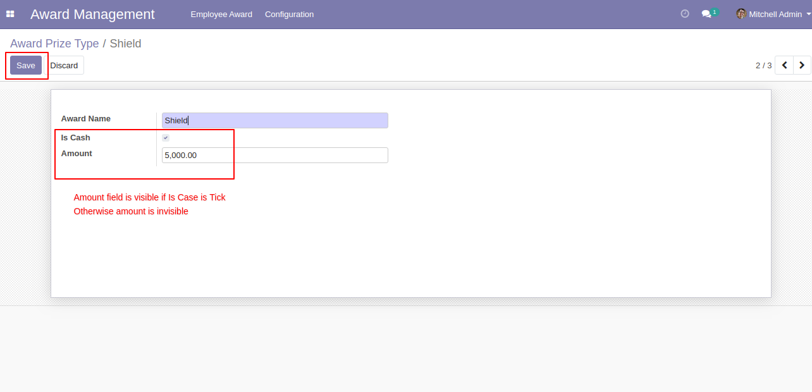812x392 pixels.
Task: Click the Award Name input field
Action: click(275, 120)
